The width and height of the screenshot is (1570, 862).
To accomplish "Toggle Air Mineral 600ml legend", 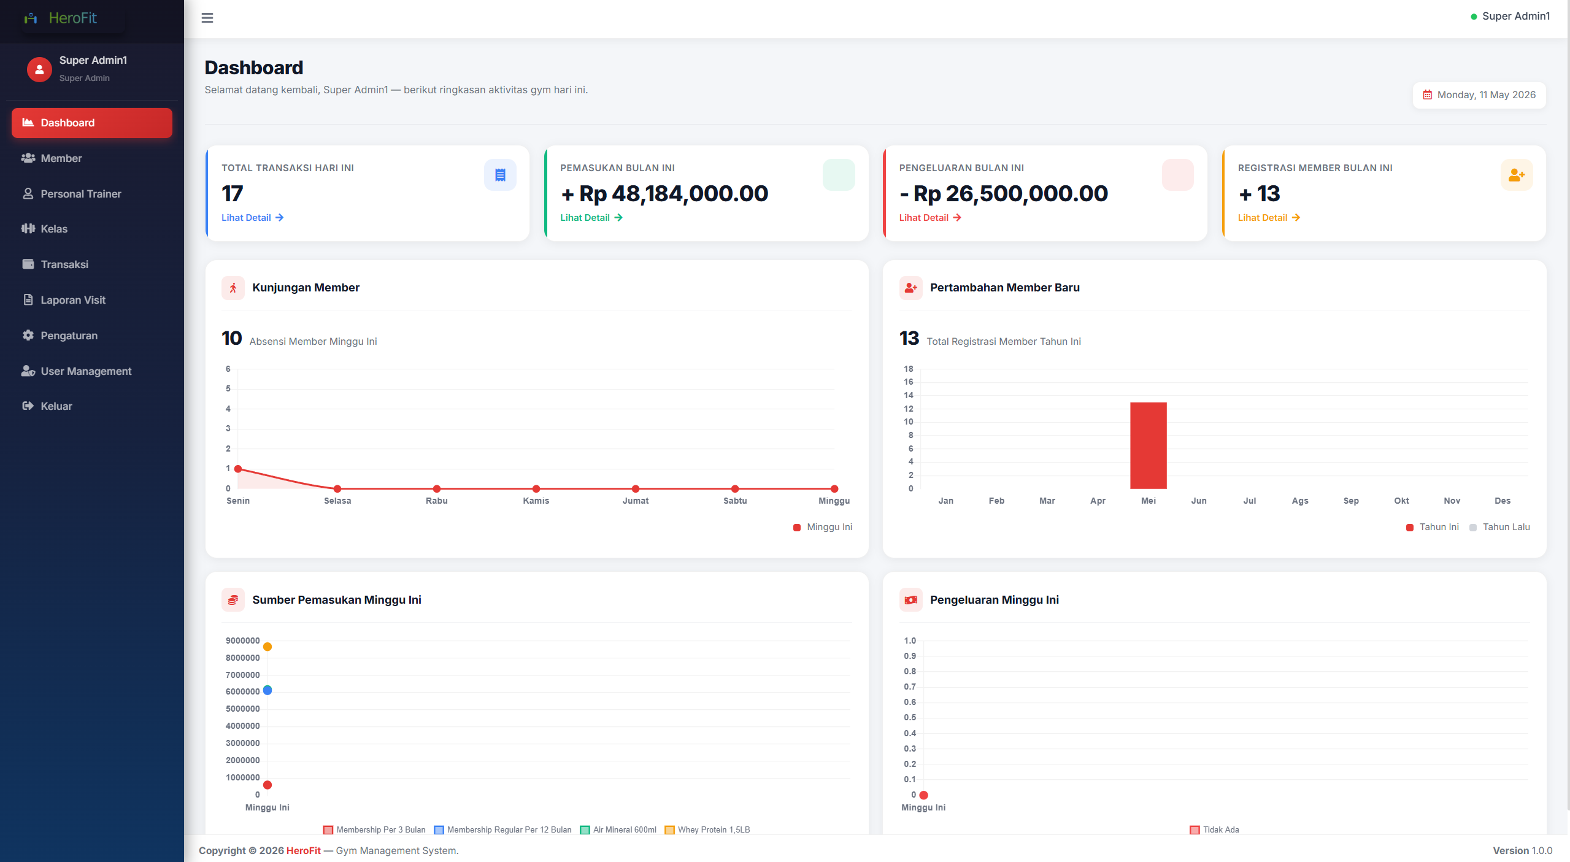I will pyautogui.click(x=618, y=829).
